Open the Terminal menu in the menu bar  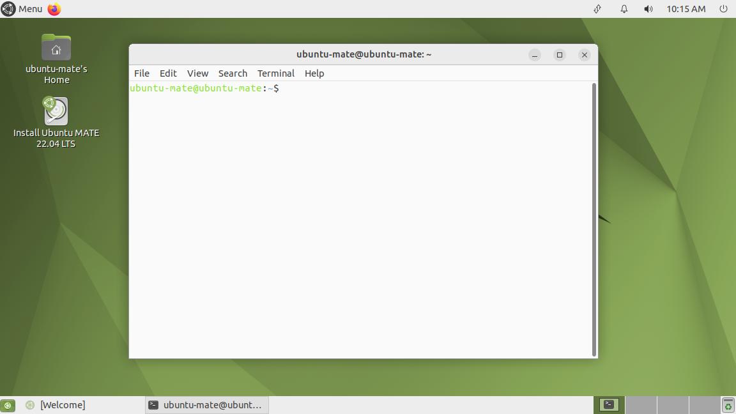pos(276,73)
